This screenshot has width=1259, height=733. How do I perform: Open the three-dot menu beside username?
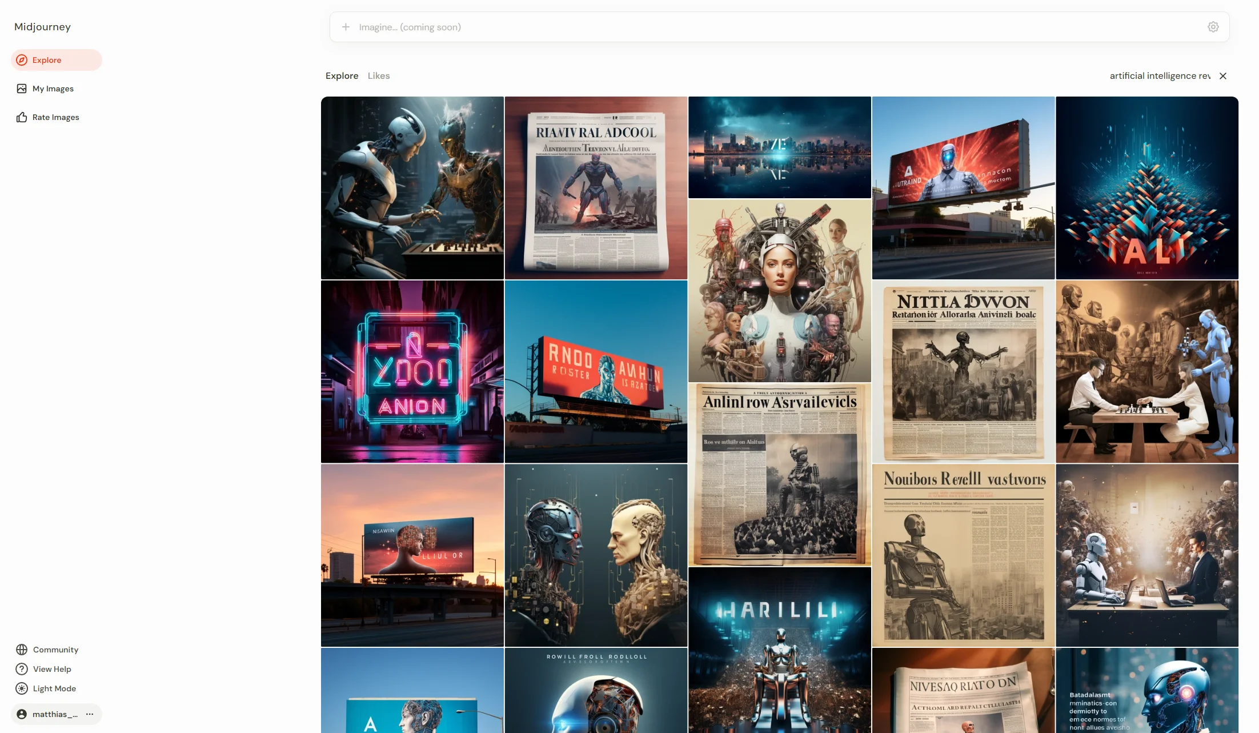pos(90,714)
